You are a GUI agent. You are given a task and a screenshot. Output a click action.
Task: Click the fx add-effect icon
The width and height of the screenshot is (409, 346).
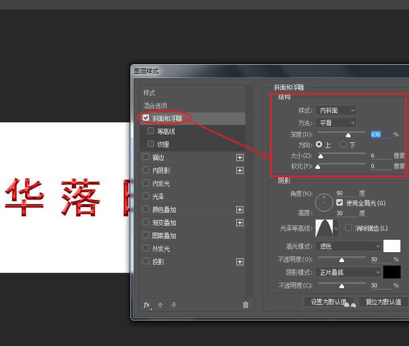[x=147, y=305]
